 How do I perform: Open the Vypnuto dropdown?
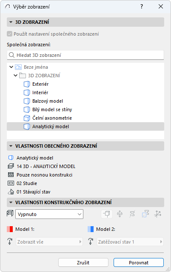49,214
